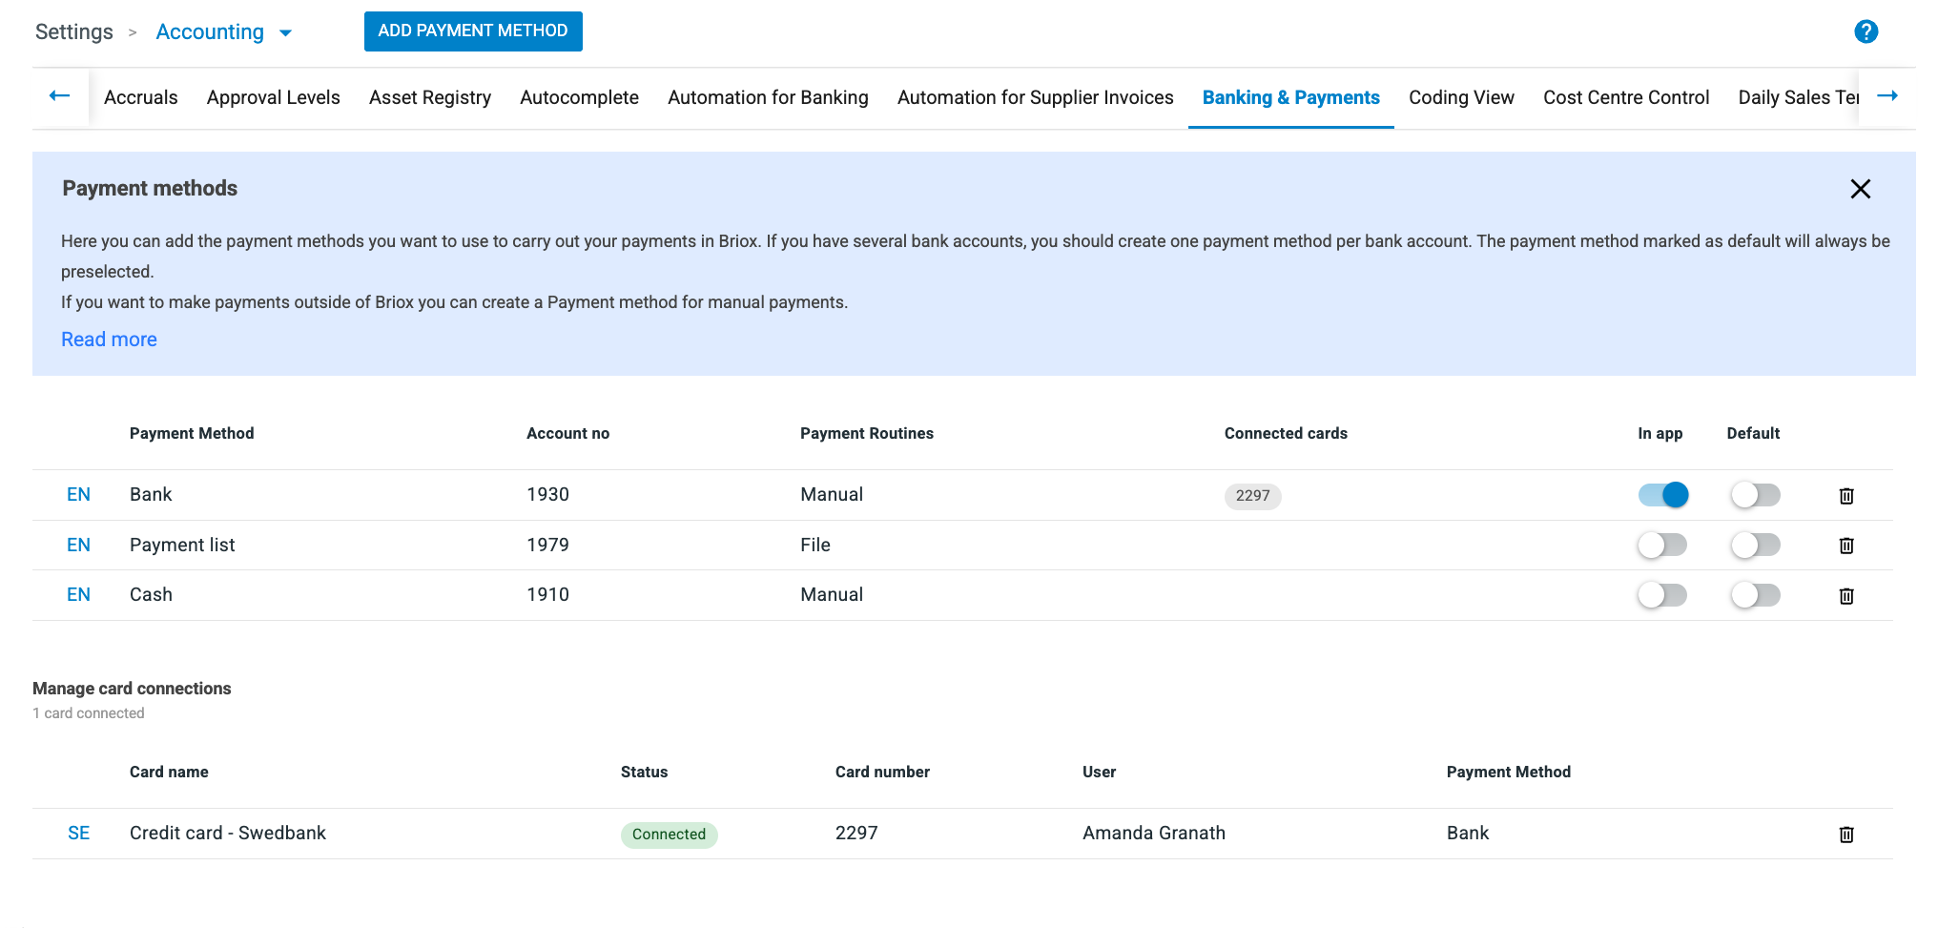
Task: Open language selector EN for Bank row
Action: [x=78, y=494]
